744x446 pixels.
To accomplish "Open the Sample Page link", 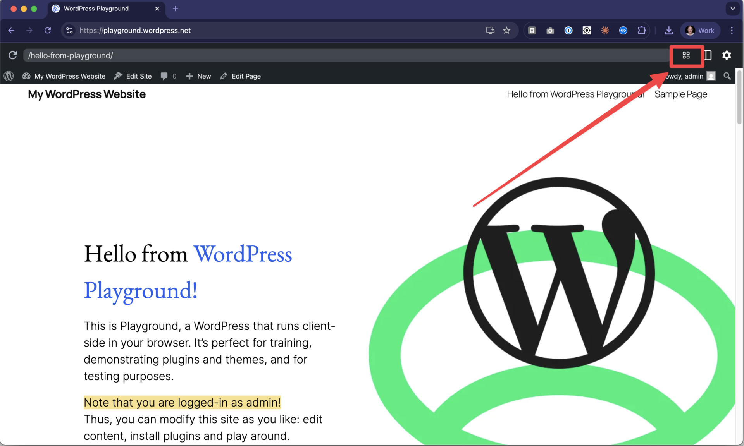I will [680, 94].
